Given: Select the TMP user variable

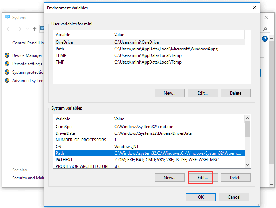Looking at the screenshot, I should point(150,62).
